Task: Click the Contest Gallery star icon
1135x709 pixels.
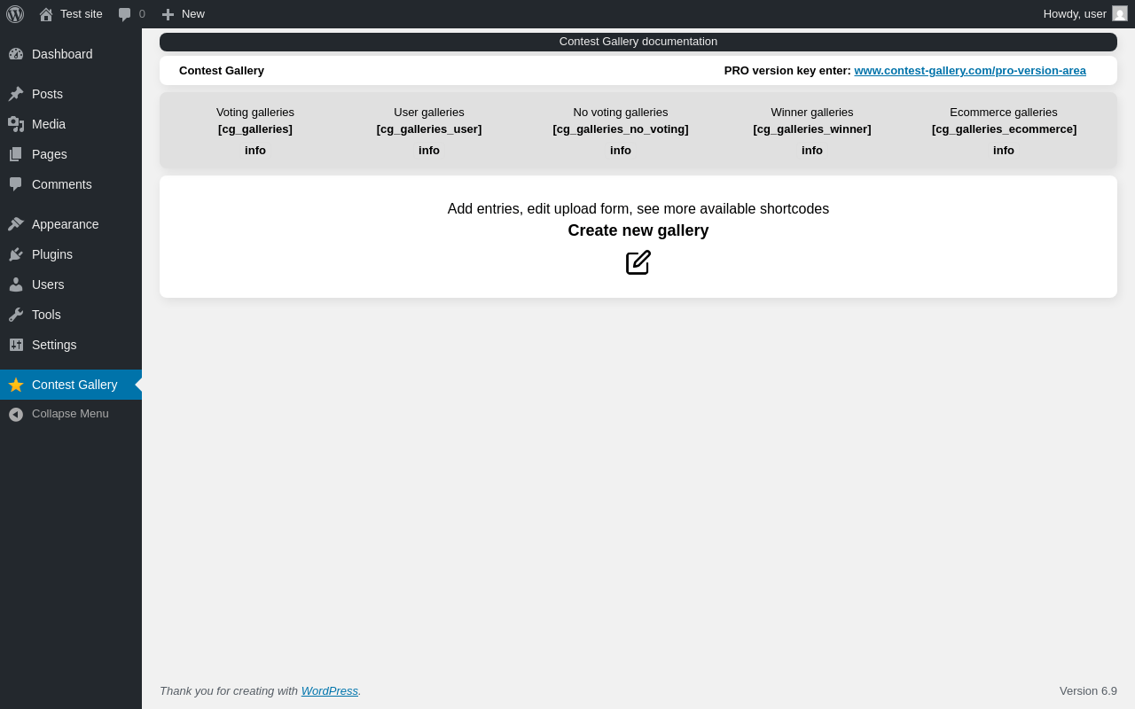Action: [16, 385]
